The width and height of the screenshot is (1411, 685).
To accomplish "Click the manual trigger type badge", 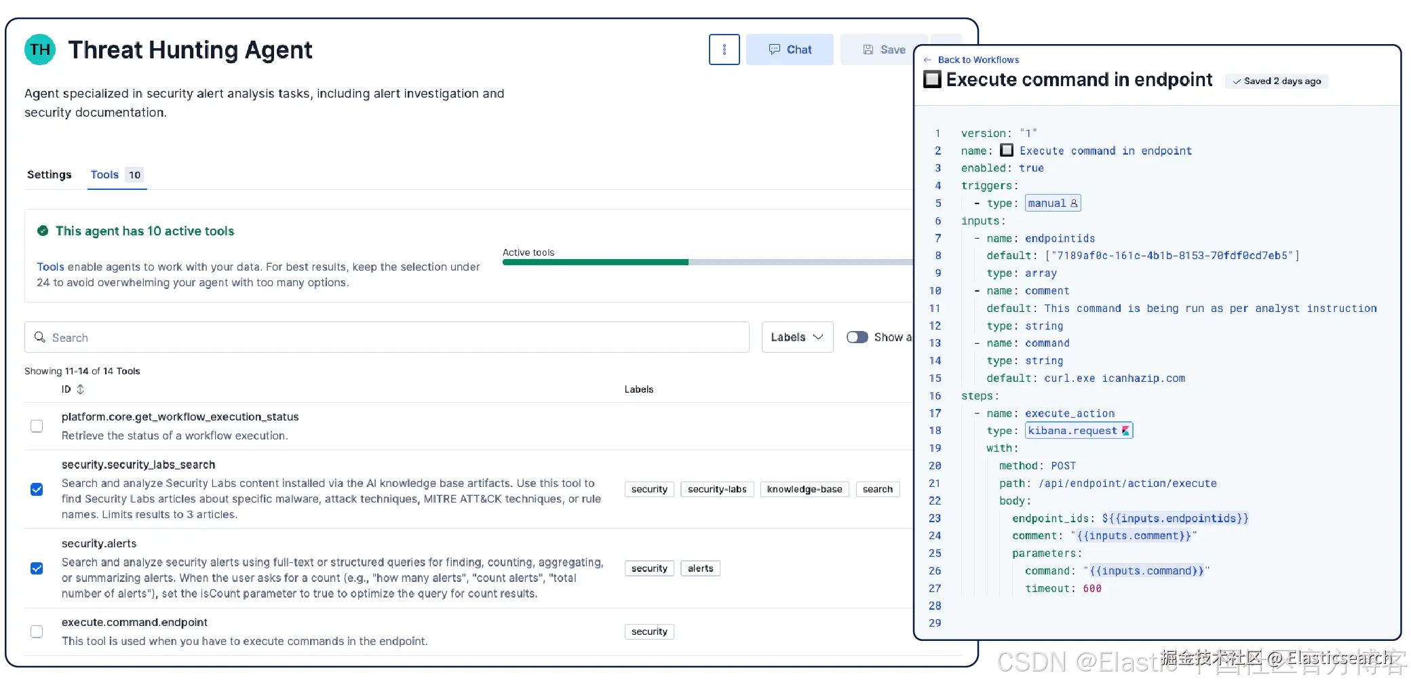I will [x=1052, y=203].
